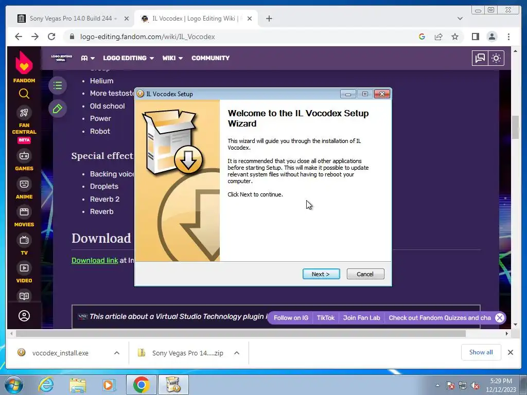Screen dimensions: 527x395
Task: Click the installer icon on taskbar
Action: click(173, 385)
